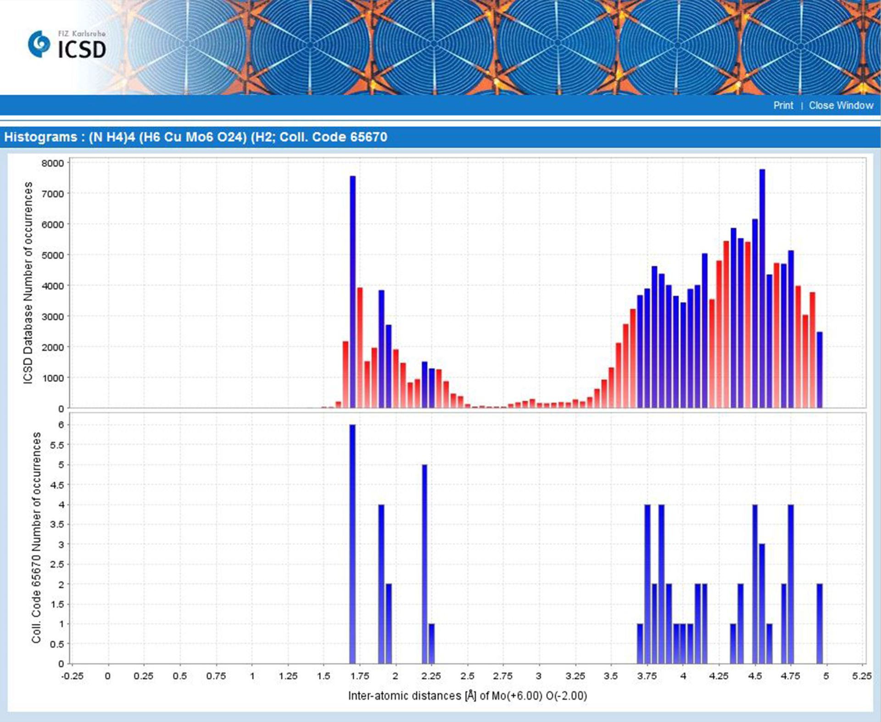The height and width of the screenshot is (722, 881).
Task: Click the Print link
Action: [783, 106]
